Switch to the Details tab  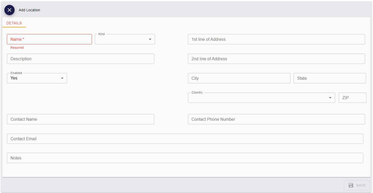[x=14, y=23]
